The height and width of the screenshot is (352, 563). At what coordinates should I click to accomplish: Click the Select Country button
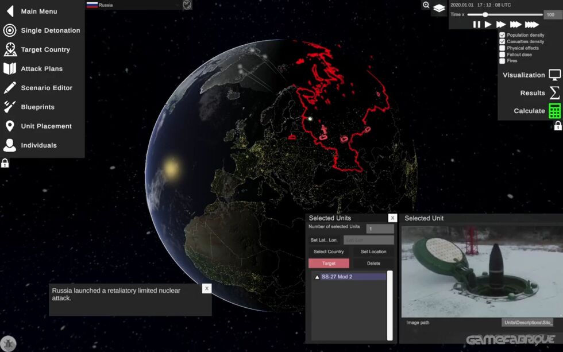point(329,252)
